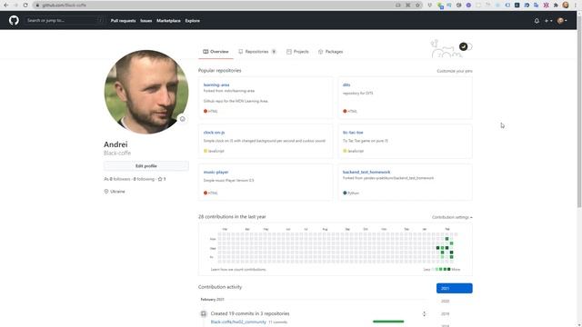Switch to the Repositories tab

click(256, 52)
